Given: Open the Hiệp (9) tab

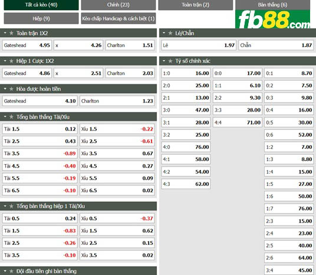Looking at the screenshot, I should [x=41, y=18].
